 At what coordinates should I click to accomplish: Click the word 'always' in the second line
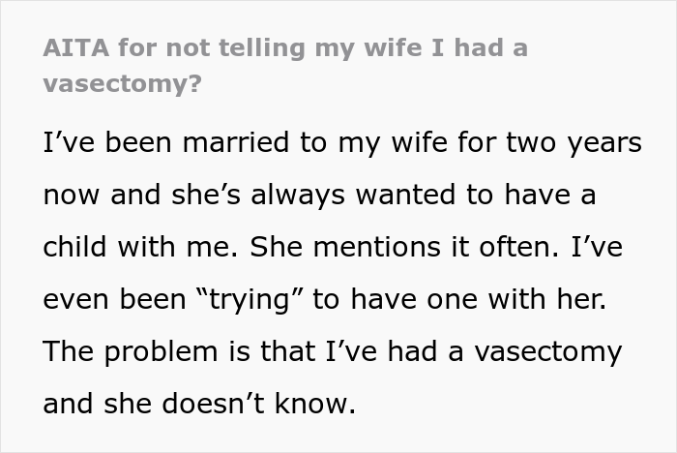295,196
